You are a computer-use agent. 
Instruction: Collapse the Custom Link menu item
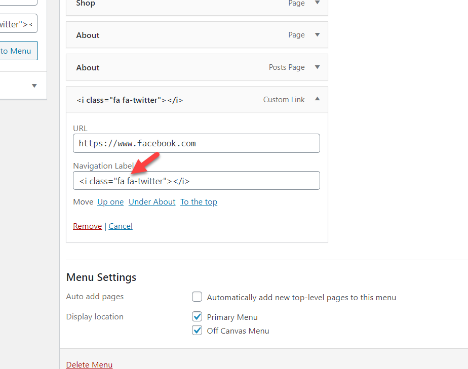(x=318, y=99)
